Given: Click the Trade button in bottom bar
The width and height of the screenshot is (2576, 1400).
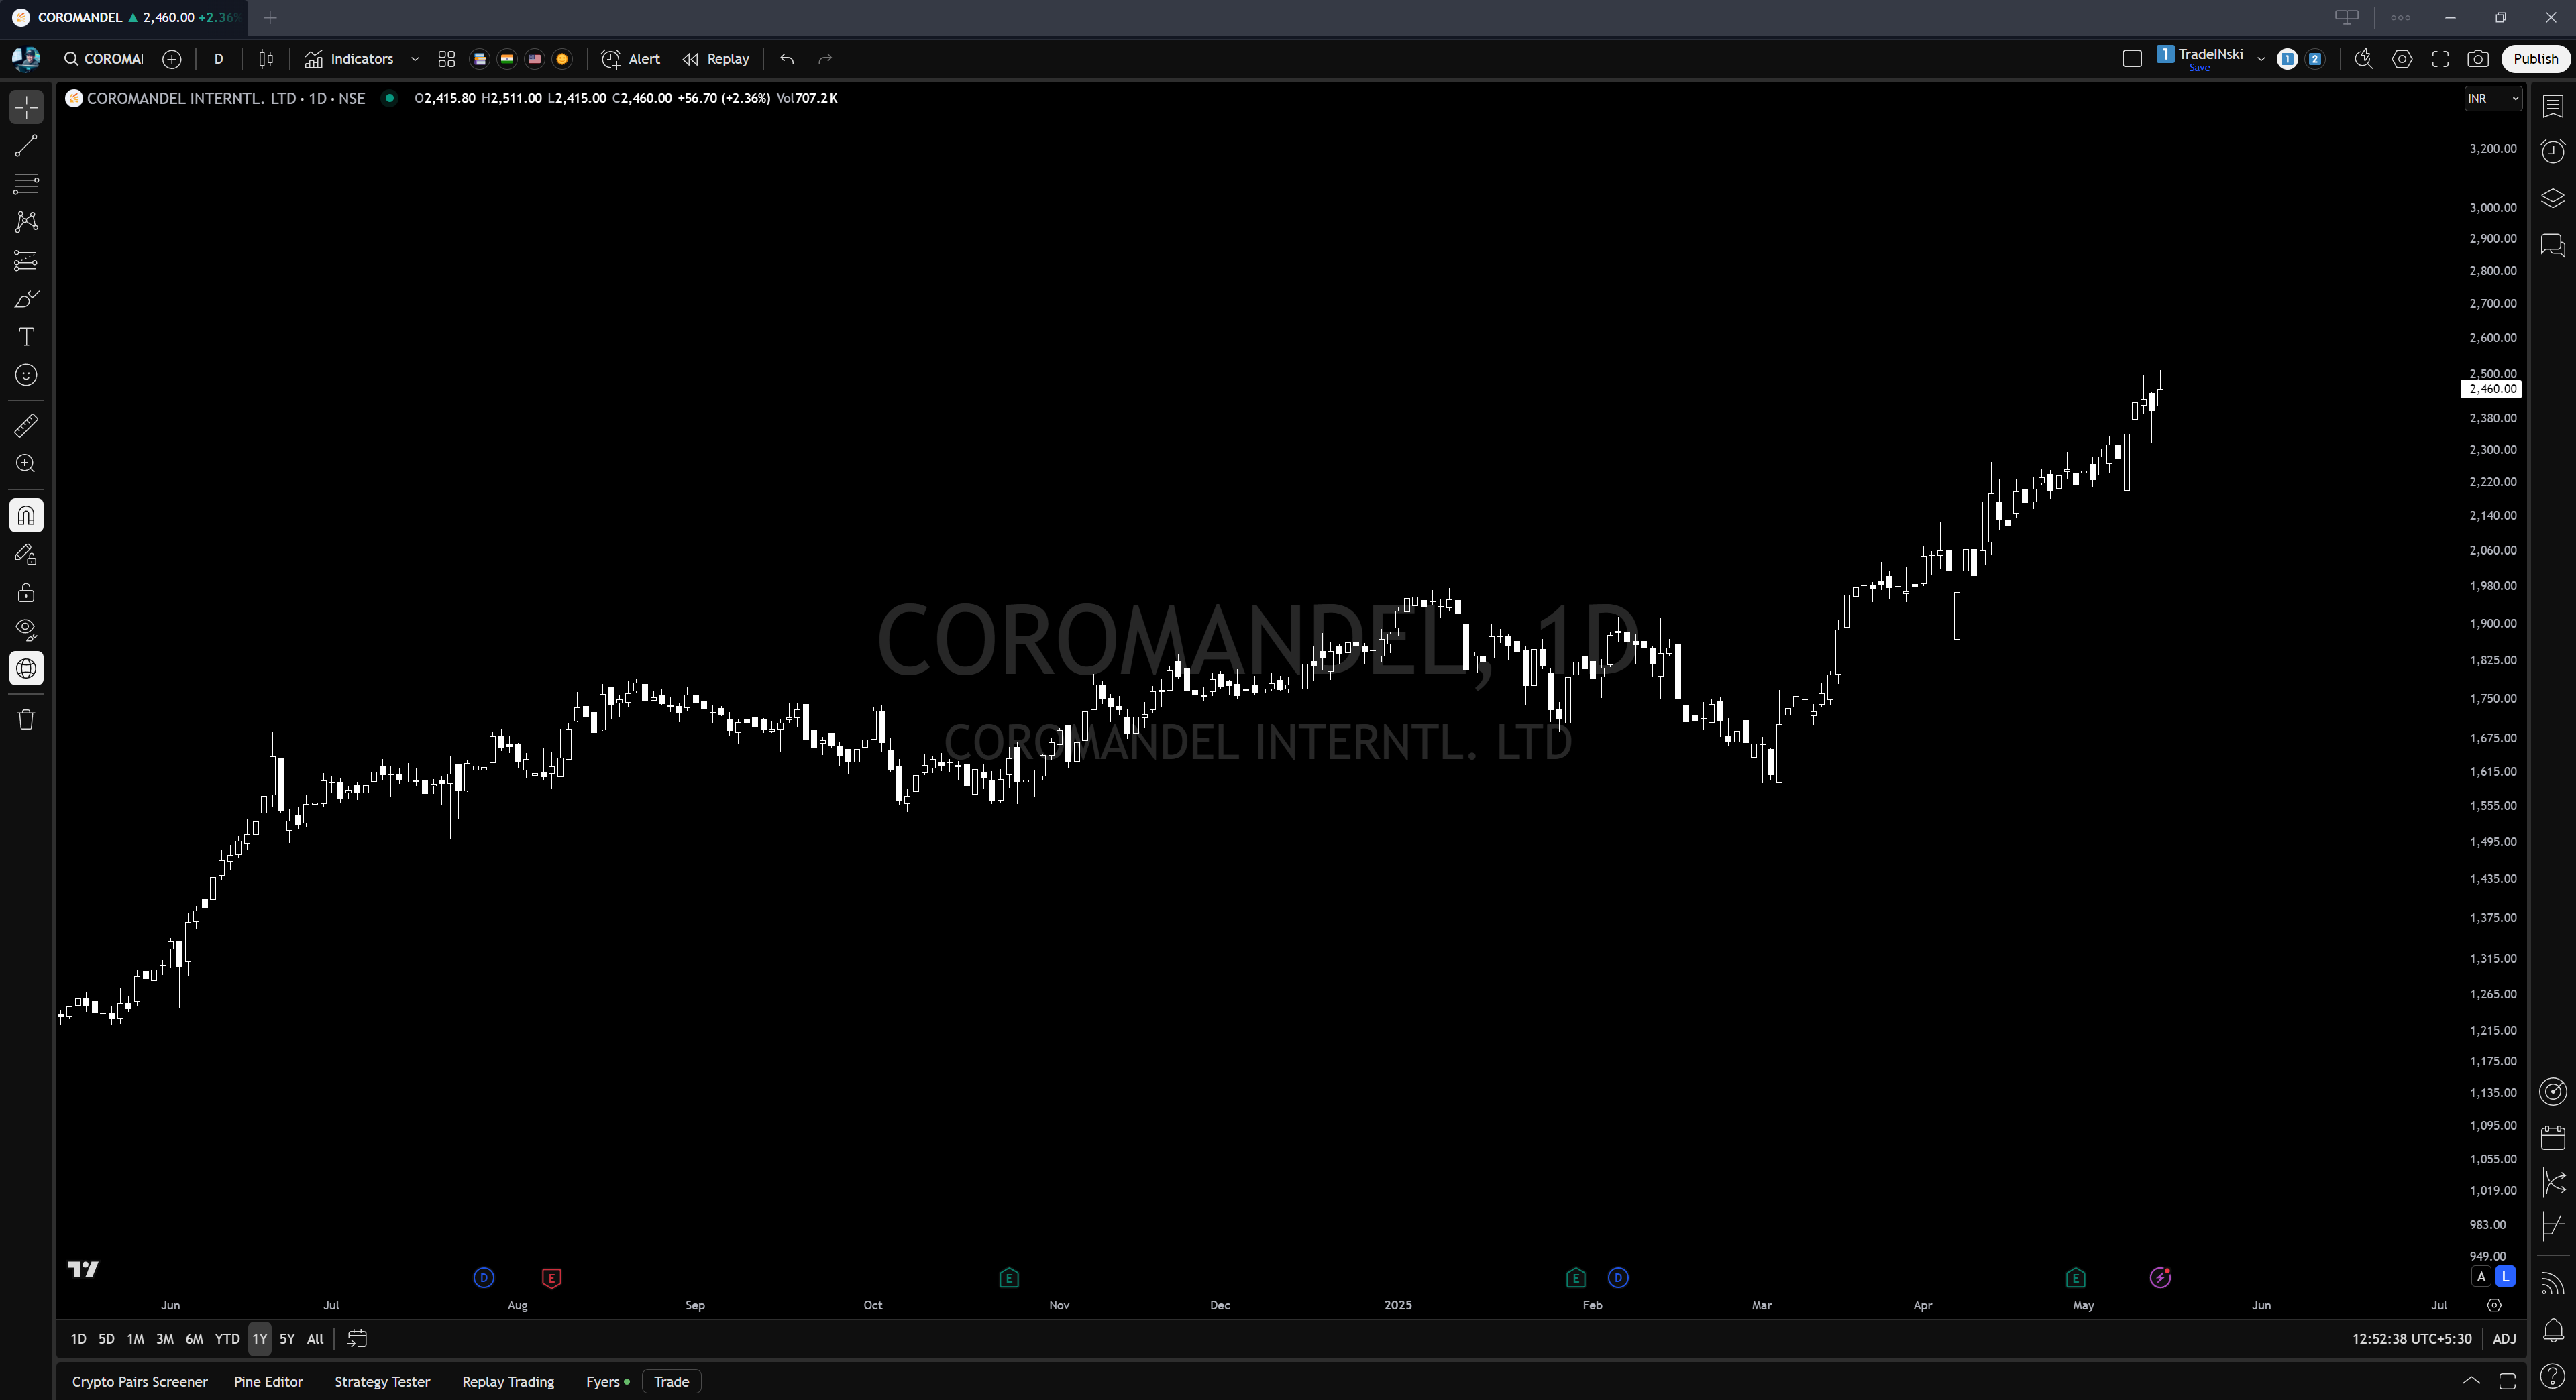Looking at the screenshot, I should (x=671, y=1382).
